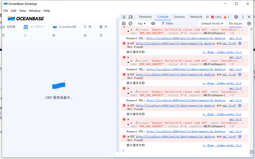Image resolution: width=255 pixels, height=159 pixels.
Task: Click the orange warning counter showing 1
Action: pos(227,17)
